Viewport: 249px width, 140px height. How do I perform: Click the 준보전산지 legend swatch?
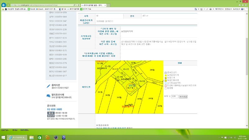pyautogui.click(x=166, y=73)
